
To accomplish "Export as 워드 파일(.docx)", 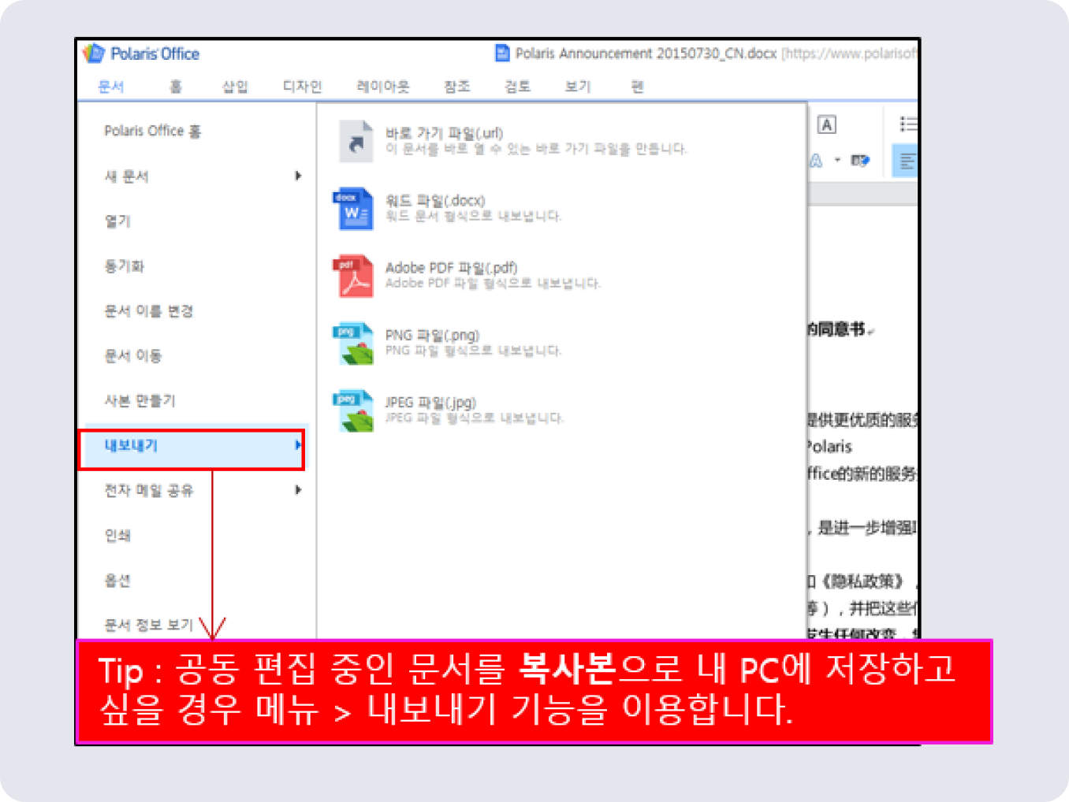I will pyautogui.click(x=435, y=201).
